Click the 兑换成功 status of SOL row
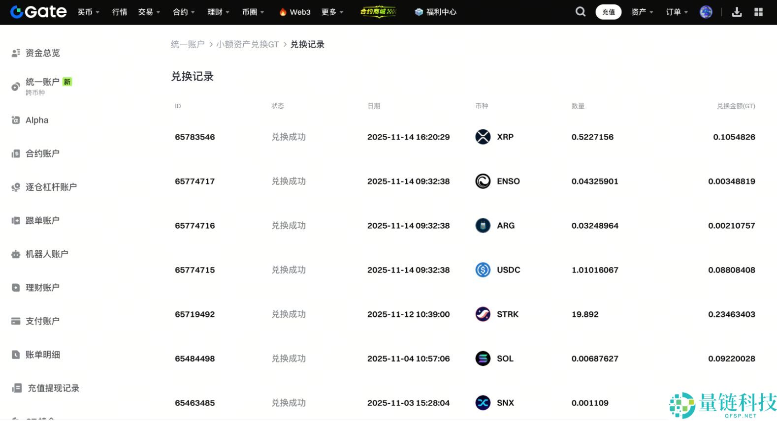 point(289,359)
